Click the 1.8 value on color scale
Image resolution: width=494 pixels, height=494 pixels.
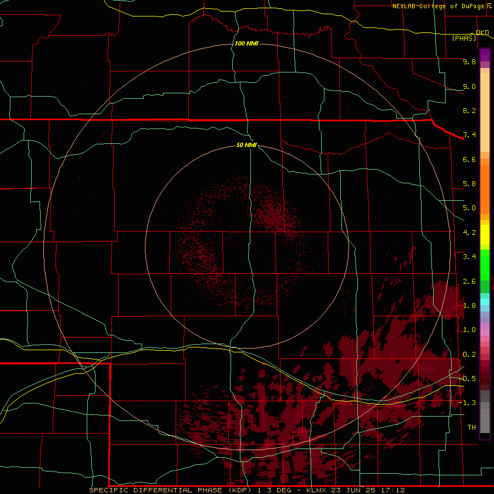469,306
